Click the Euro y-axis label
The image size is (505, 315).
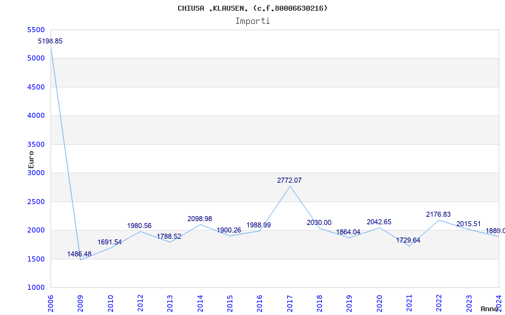pyautogui.click(x=31, y=159)
